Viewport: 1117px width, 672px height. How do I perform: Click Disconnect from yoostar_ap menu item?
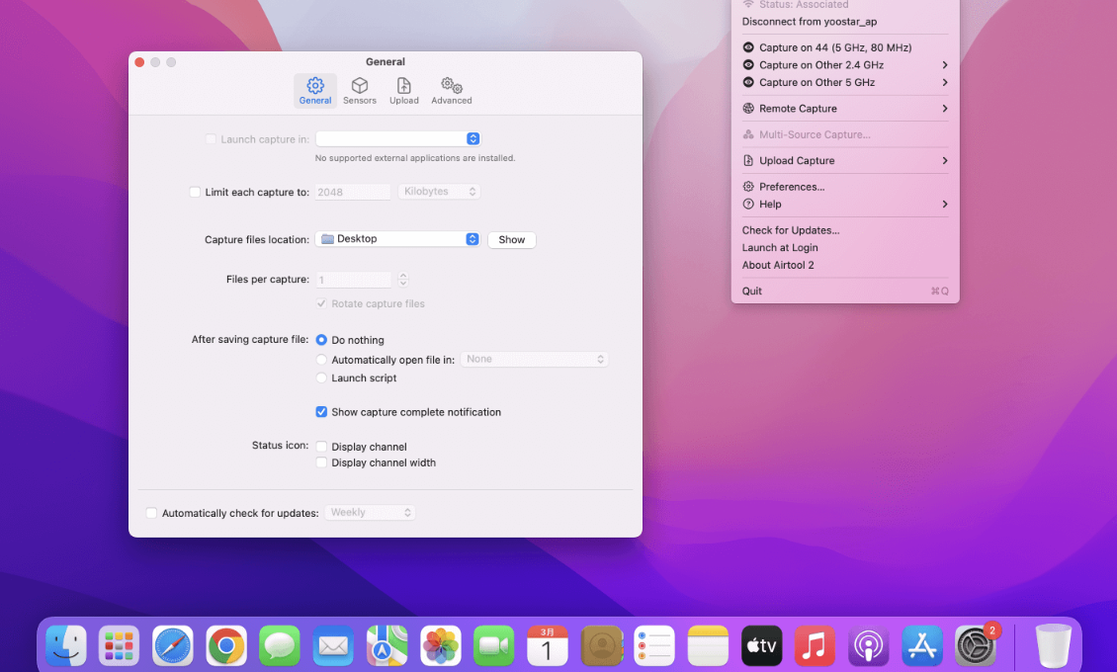(x=845, y=22)
